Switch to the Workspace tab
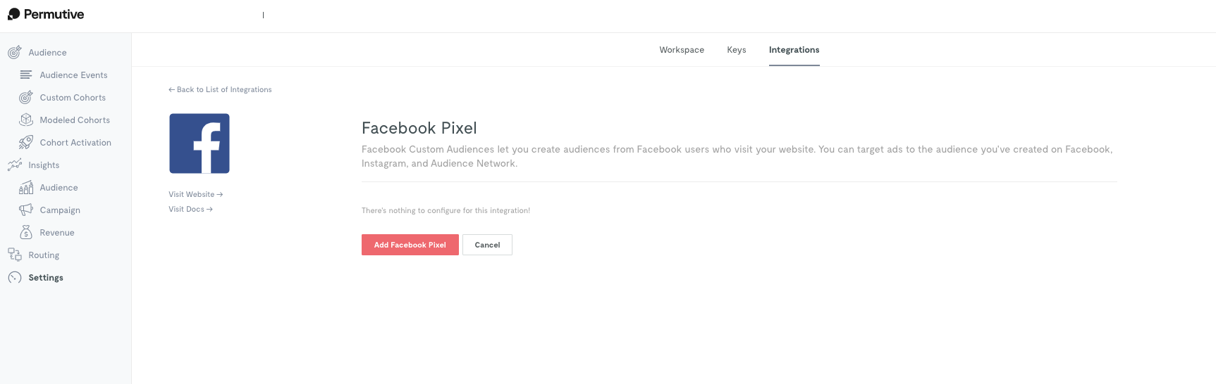1216x384 pixels. (x=682, y=50)
